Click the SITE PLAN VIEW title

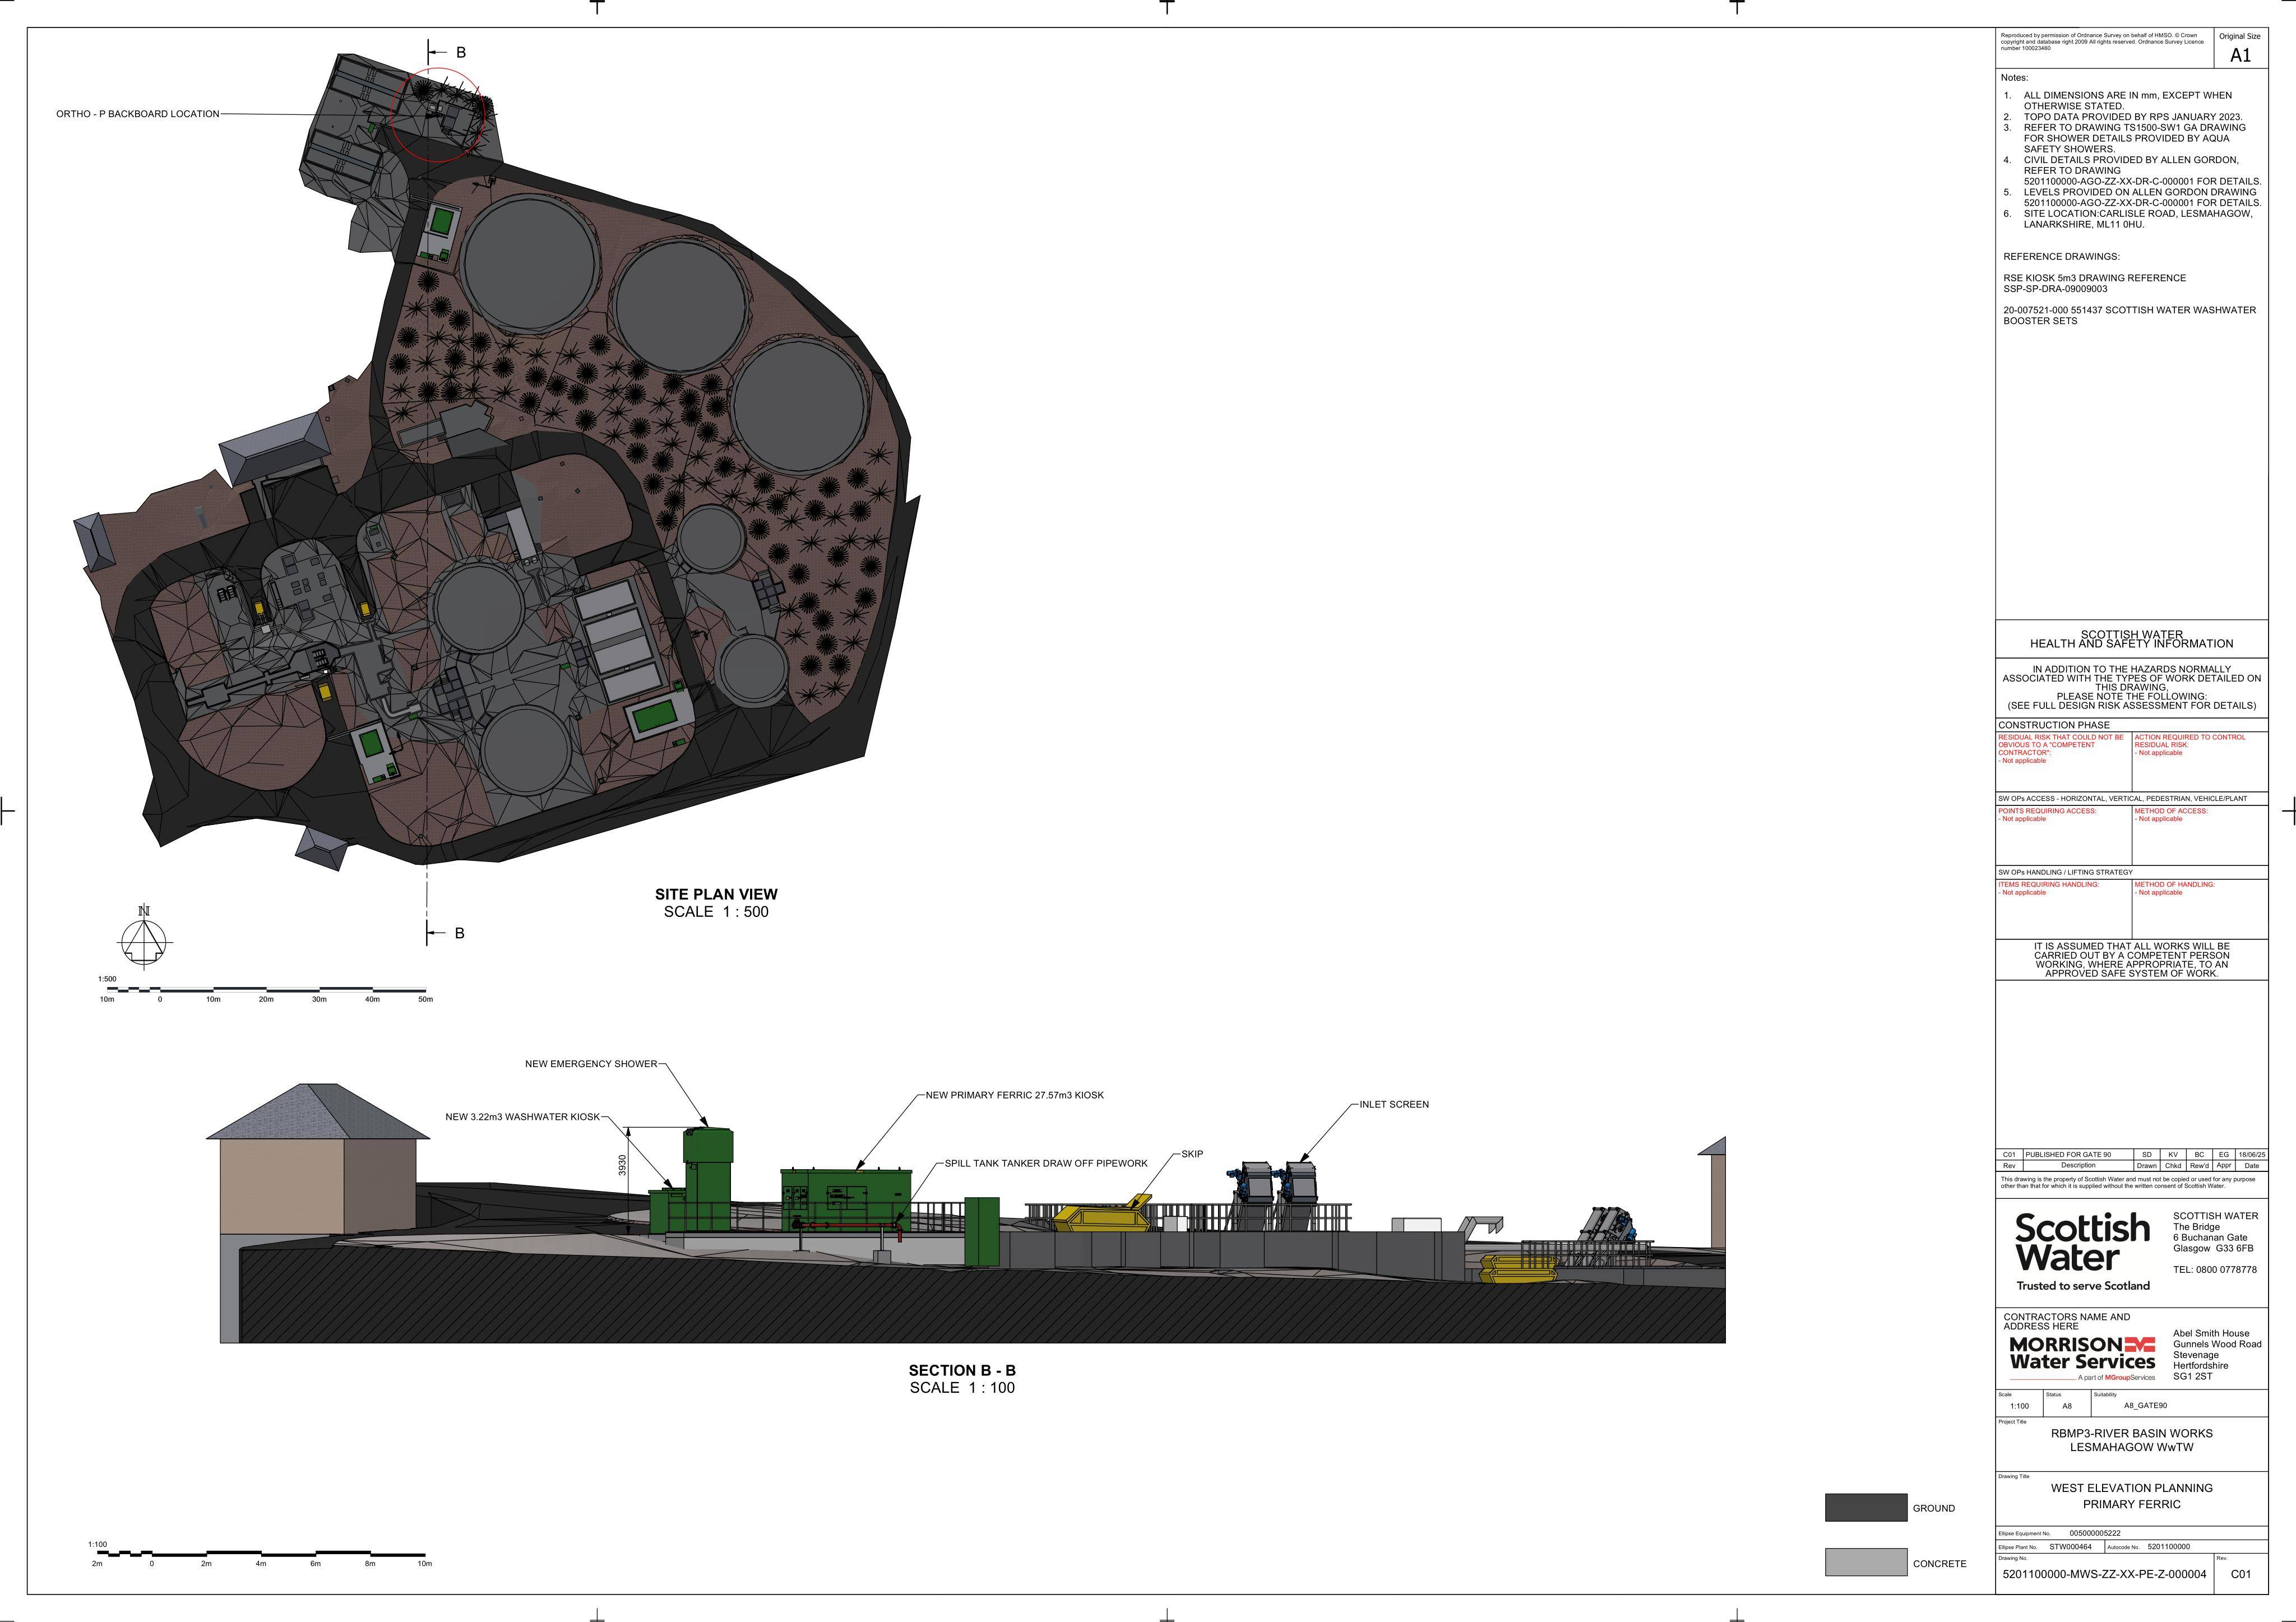(x=716, y=894)
